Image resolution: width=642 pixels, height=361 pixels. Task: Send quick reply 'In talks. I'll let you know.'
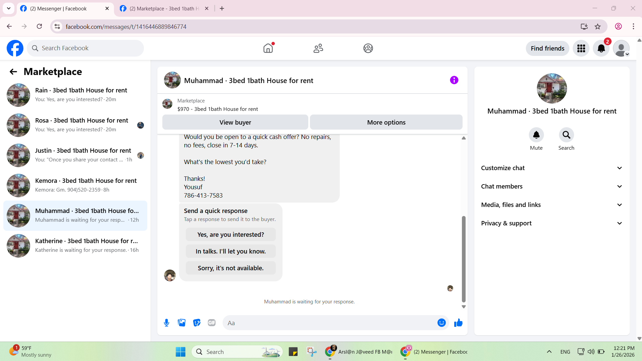231,251
